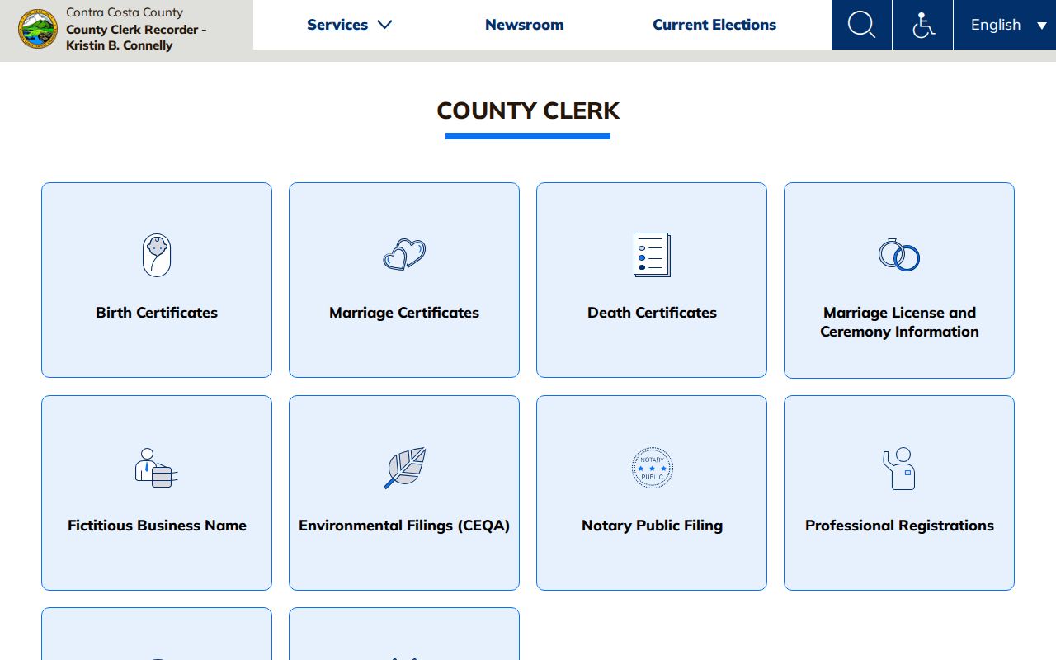This screenshot has height=660, width=1056.
Task: Open the Death Certificates link
Action: [x=652, y=313]
